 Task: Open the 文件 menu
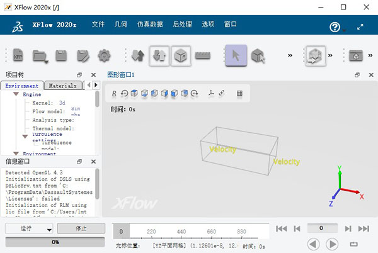pyautogui.click(x=98, y=25)
